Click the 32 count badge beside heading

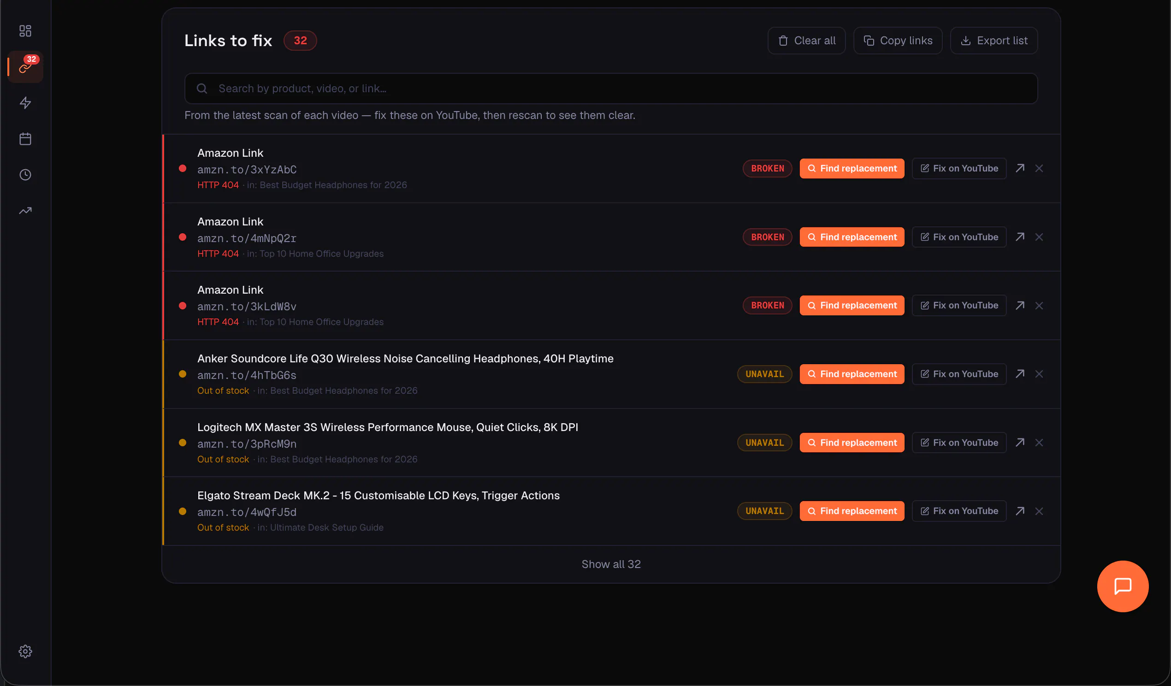click(x=300, y=41)
